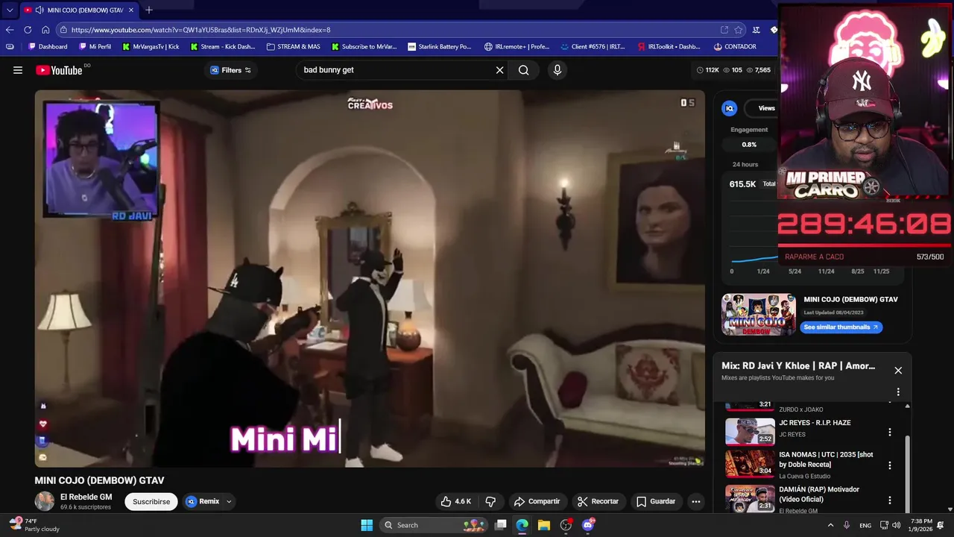Open the IRLToolkit Dashboard bookmark
Viewport: 954px width, 537px height.
point(669,46)
